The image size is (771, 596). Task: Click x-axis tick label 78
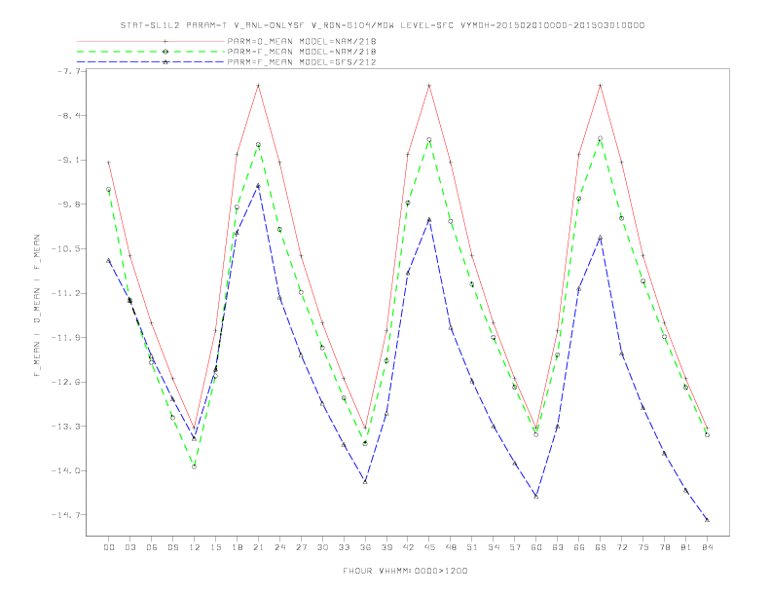point(665,547)
